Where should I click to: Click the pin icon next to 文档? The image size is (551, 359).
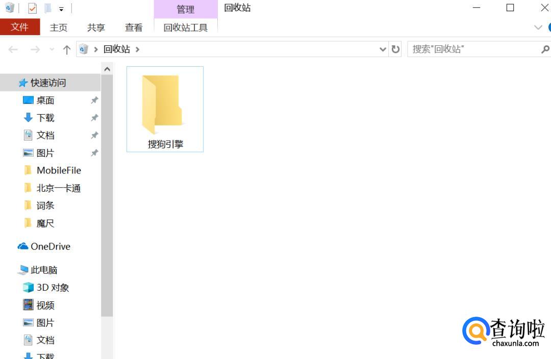(94, 135)
